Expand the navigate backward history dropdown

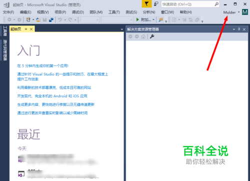[14, 20]
